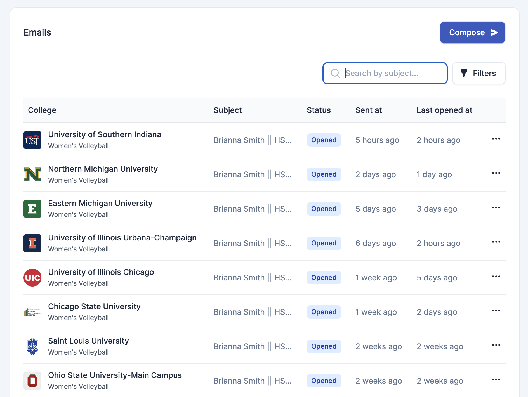Click the Eastern Michigan University logo
The height and width of the screenshot is (397, 528).
(32, 209)
